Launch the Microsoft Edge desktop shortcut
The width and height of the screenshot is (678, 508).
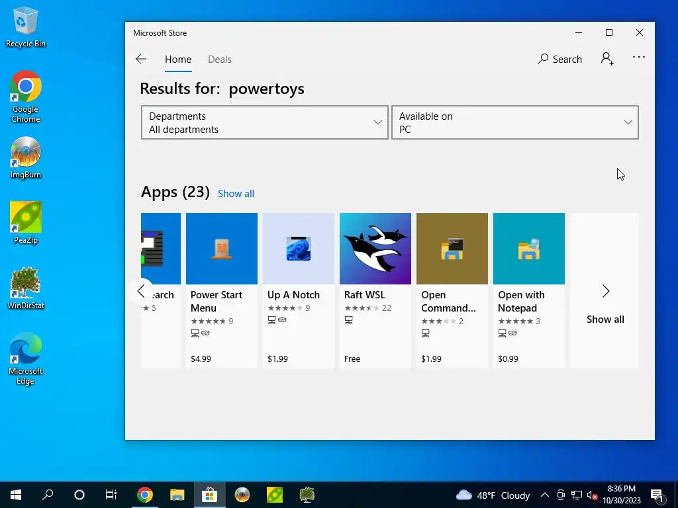26,359
